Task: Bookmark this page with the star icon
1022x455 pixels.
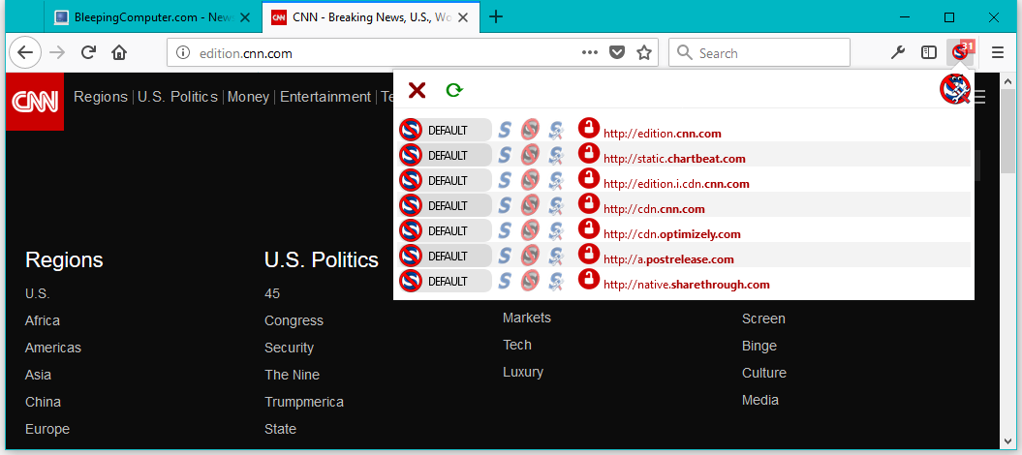Action: pos(644,52)
